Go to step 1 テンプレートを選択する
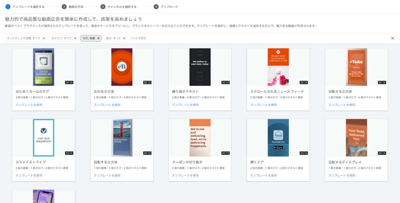This screenshot has height=203, width=400. point(25,7)
